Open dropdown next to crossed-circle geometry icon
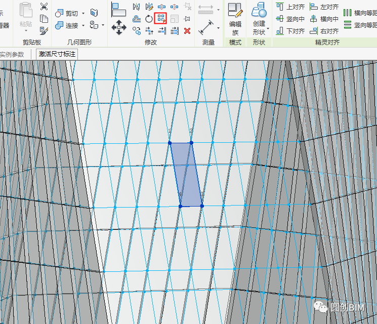The height and width of the screenshot is (324, 377). click(103, 25)
